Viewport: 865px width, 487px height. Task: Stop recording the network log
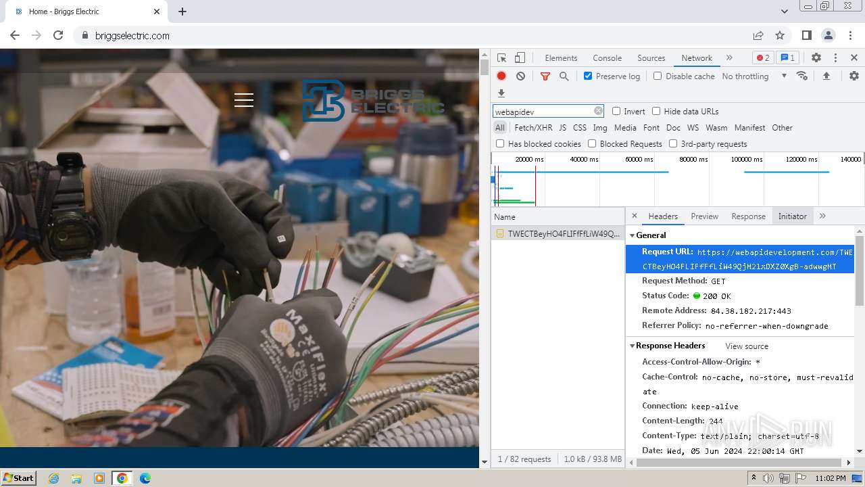tap(501, 76)
